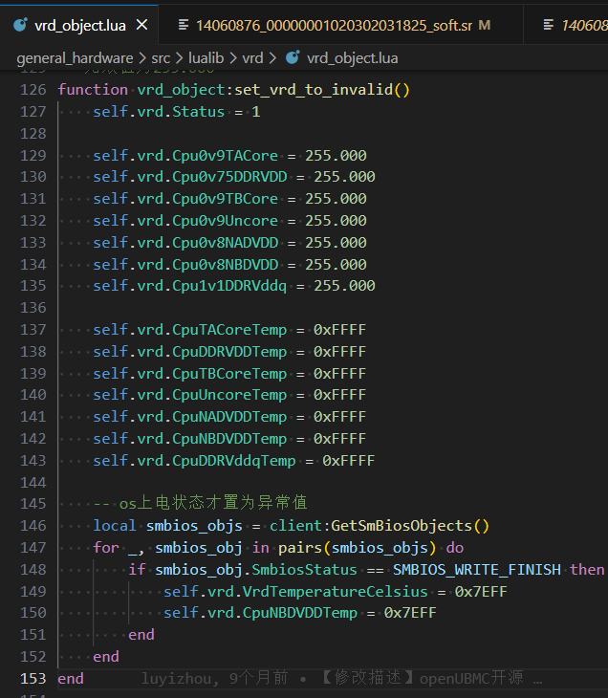Viewport: 608px width, 698px height.
Task: Click line number 126 in the gutter
Action: pyautogui.click(x=33, y=90)
